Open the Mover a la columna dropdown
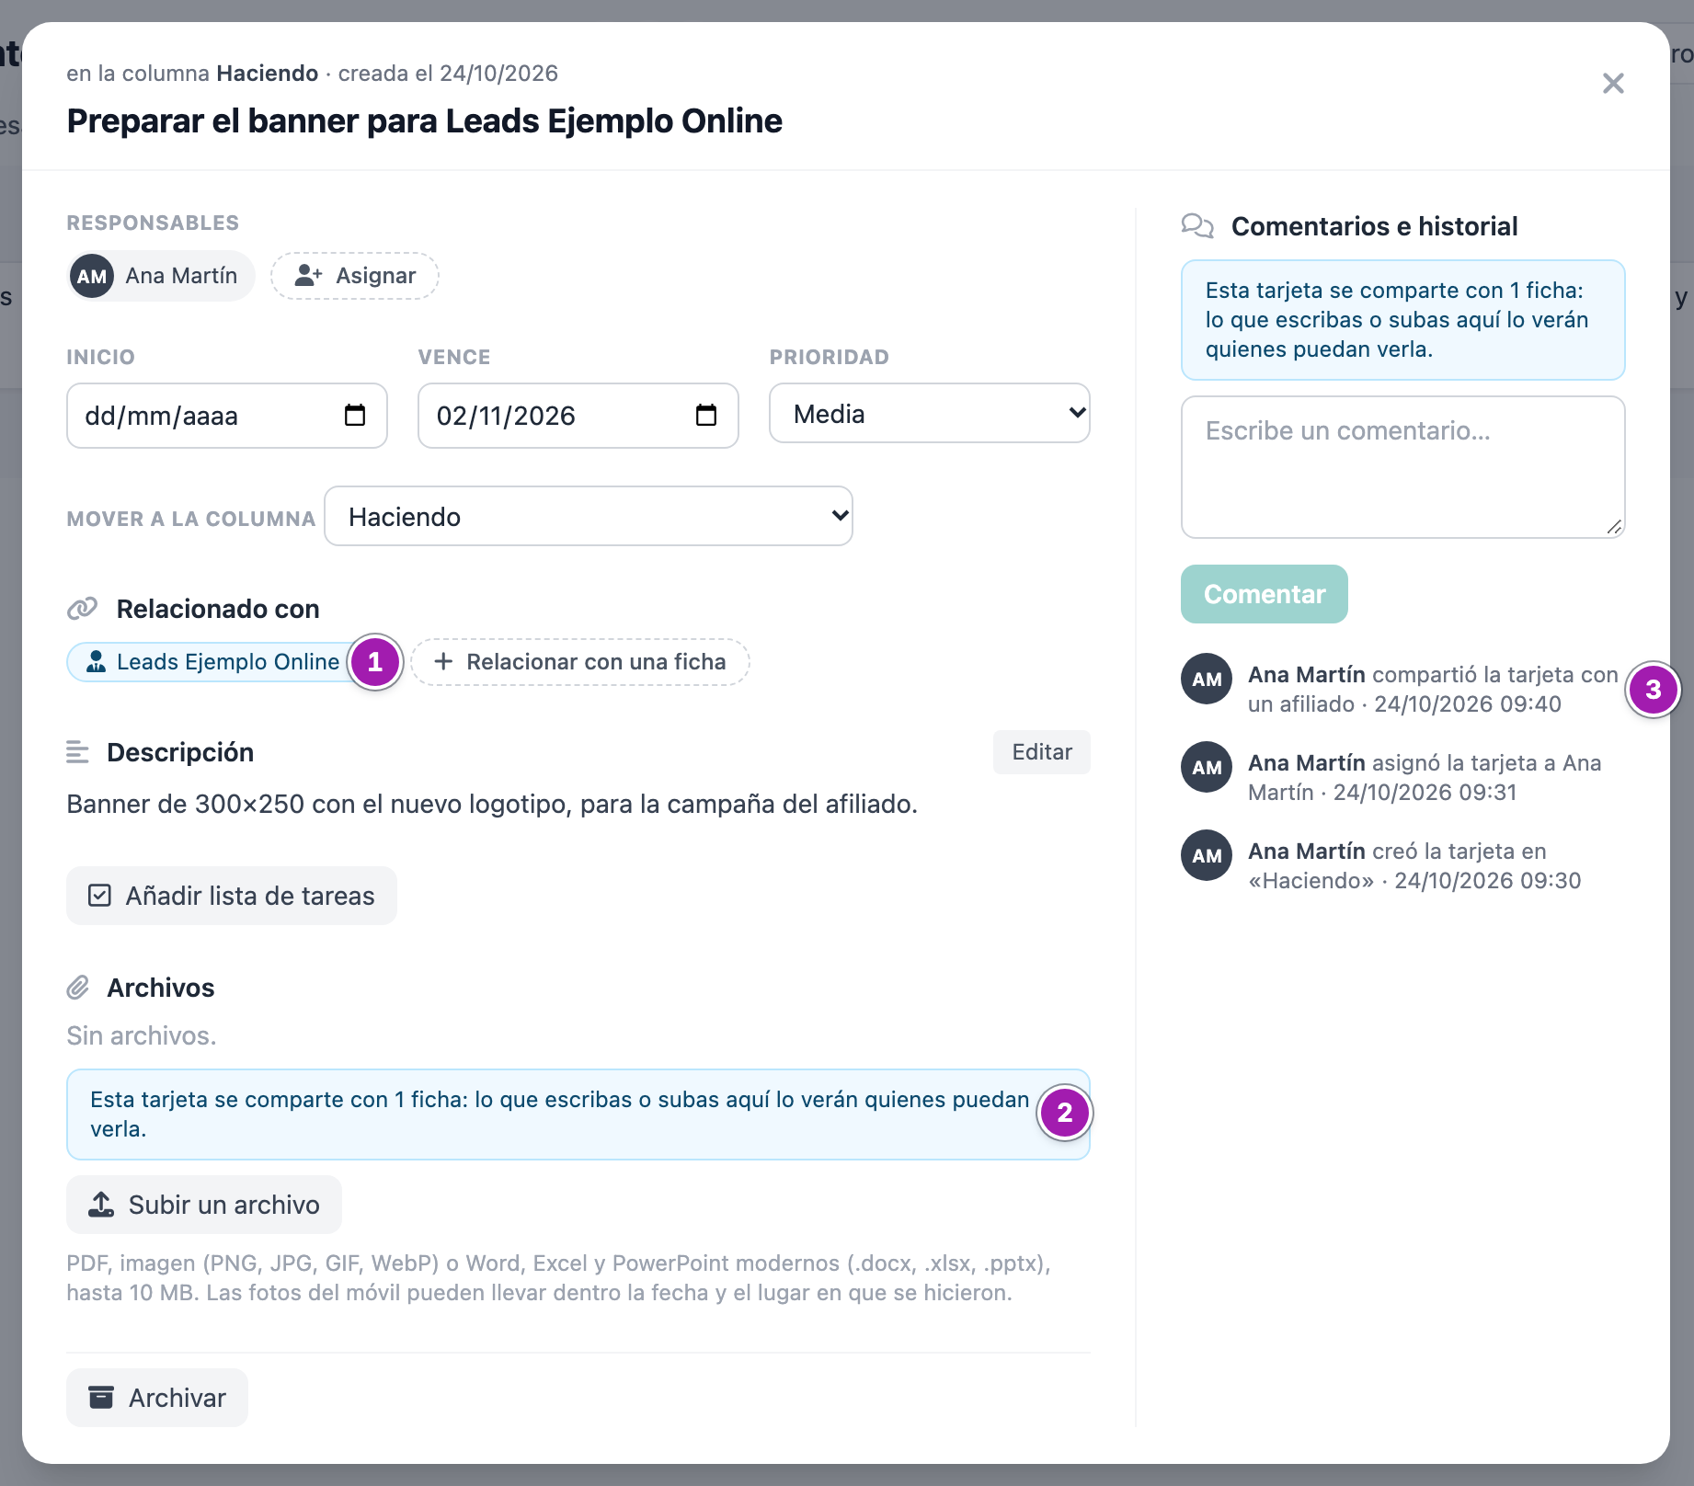1694x1486 pixels. click(589, 516)
